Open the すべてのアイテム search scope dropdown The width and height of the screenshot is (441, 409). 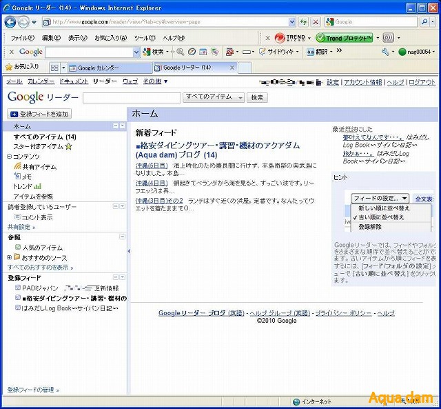(214, 97)
